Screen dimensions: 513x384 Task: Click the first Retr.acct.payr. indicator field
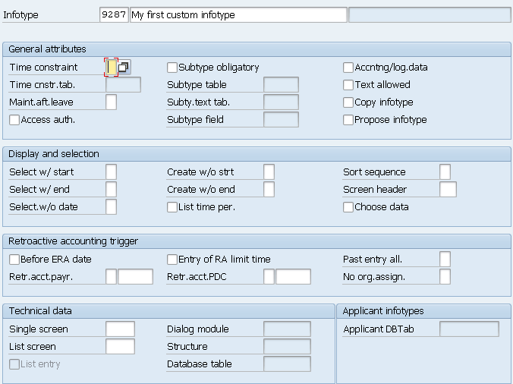(x=112, y=277)
